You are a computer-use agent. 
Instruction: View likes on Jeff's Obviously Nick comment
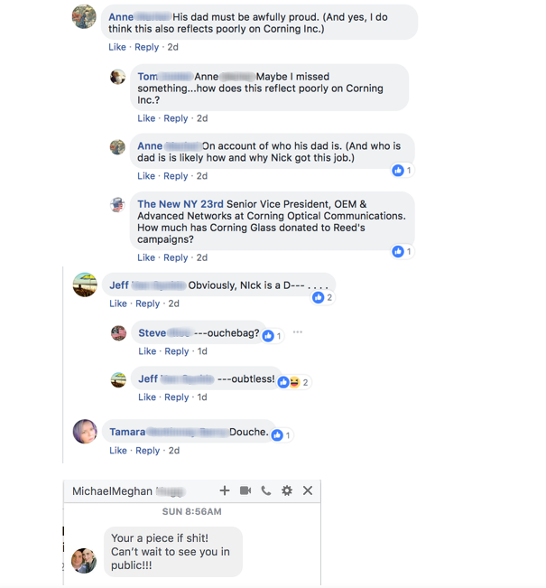323,297
